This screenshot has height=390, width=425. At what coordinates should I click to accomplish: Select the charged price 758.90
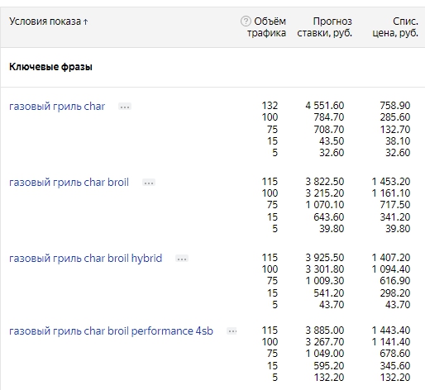click(x=395, y=106)
